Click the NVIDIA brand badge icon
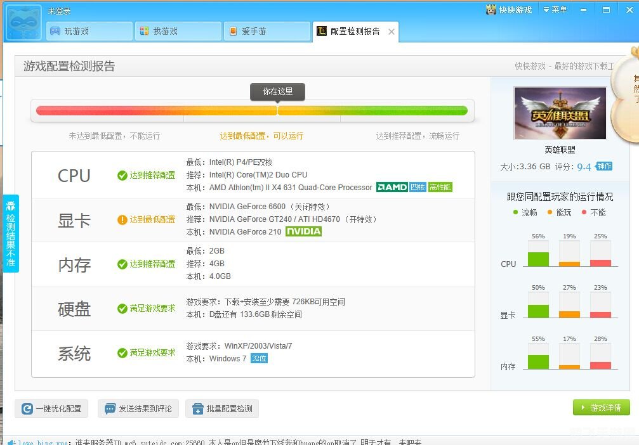Image resolution: width=639 pixels, height=445 pixels. click(x=303, y=232)
